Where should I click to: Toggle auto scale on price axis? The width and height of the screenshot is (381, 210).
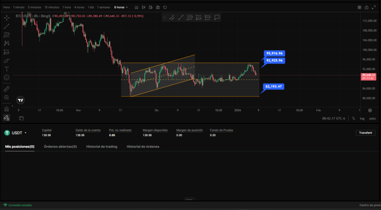tap(372, 118)
